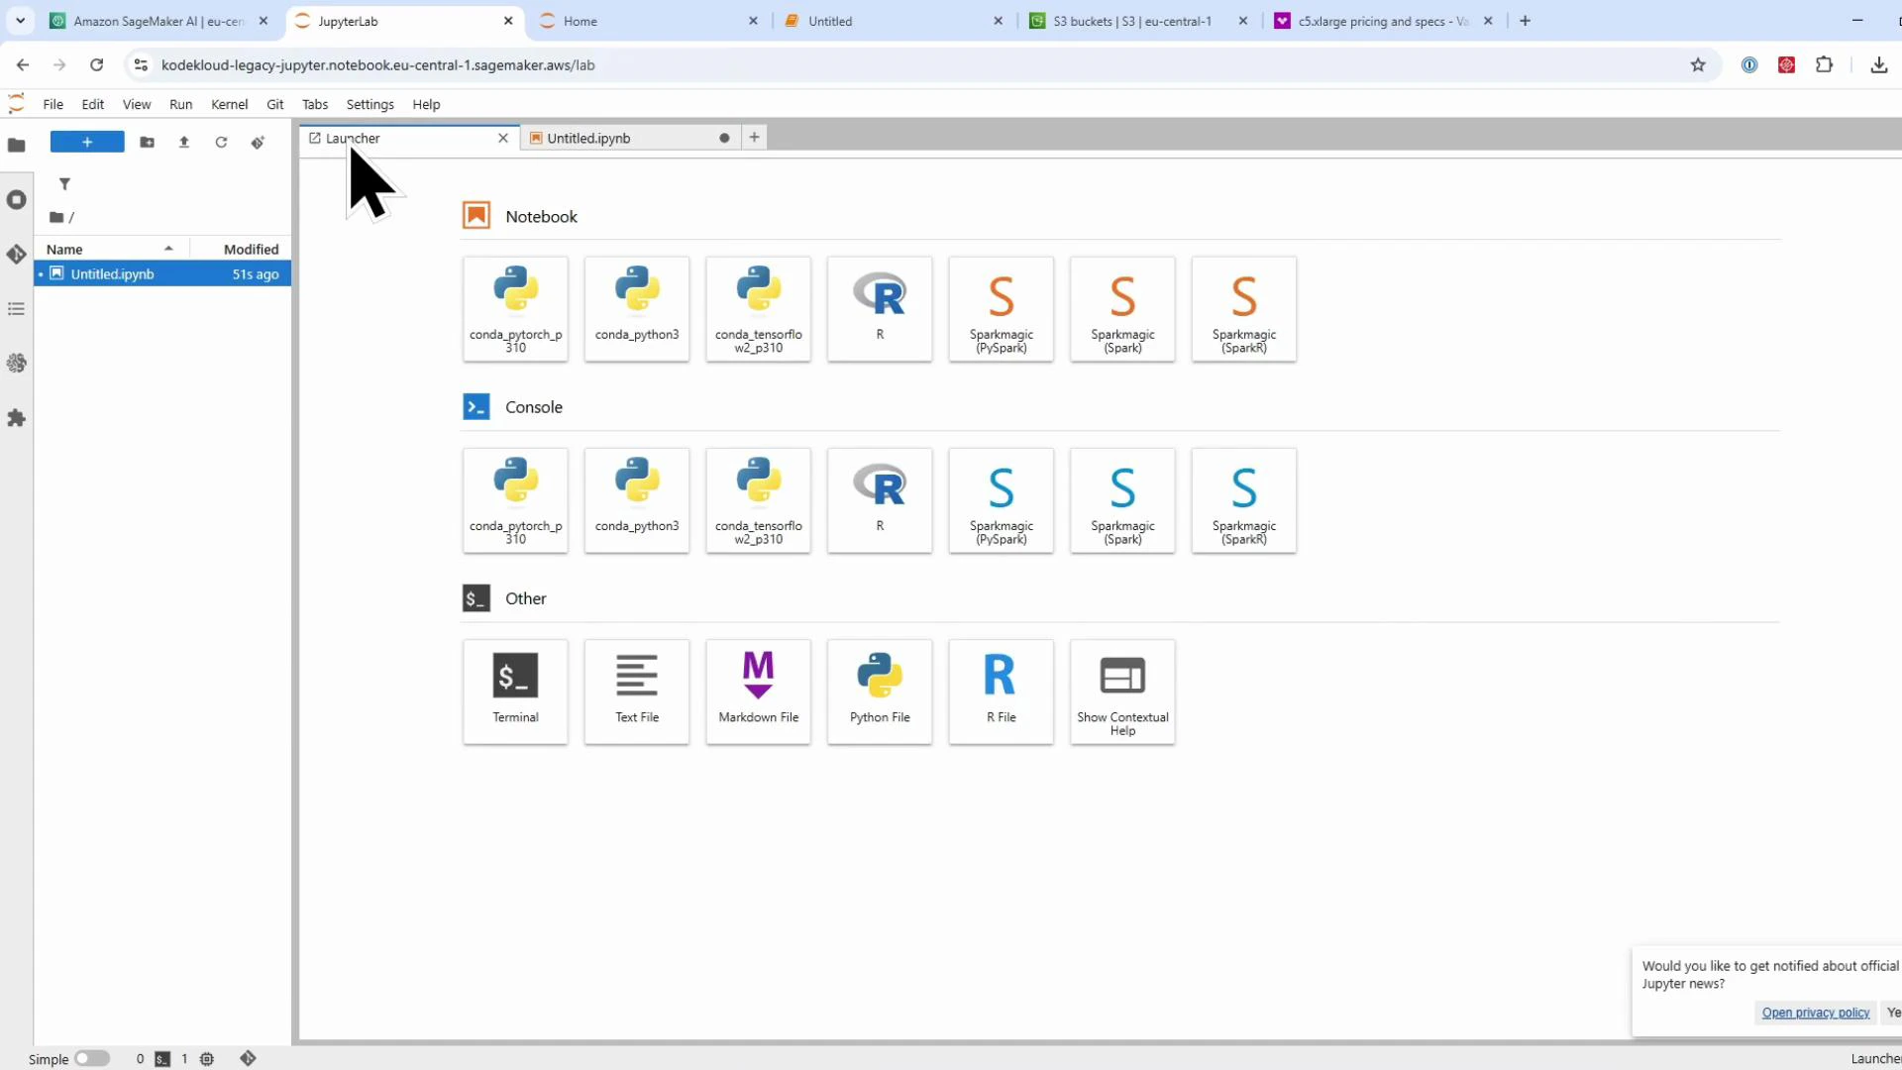Open the file browser panel icon

pyautogui.click(x=16, y=145)
